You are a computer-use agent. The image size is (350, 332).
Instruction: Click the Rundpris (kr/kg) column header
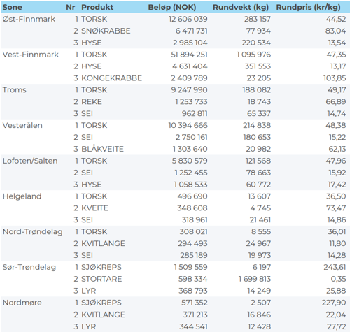pyautogui.click(x=308, y=7)
